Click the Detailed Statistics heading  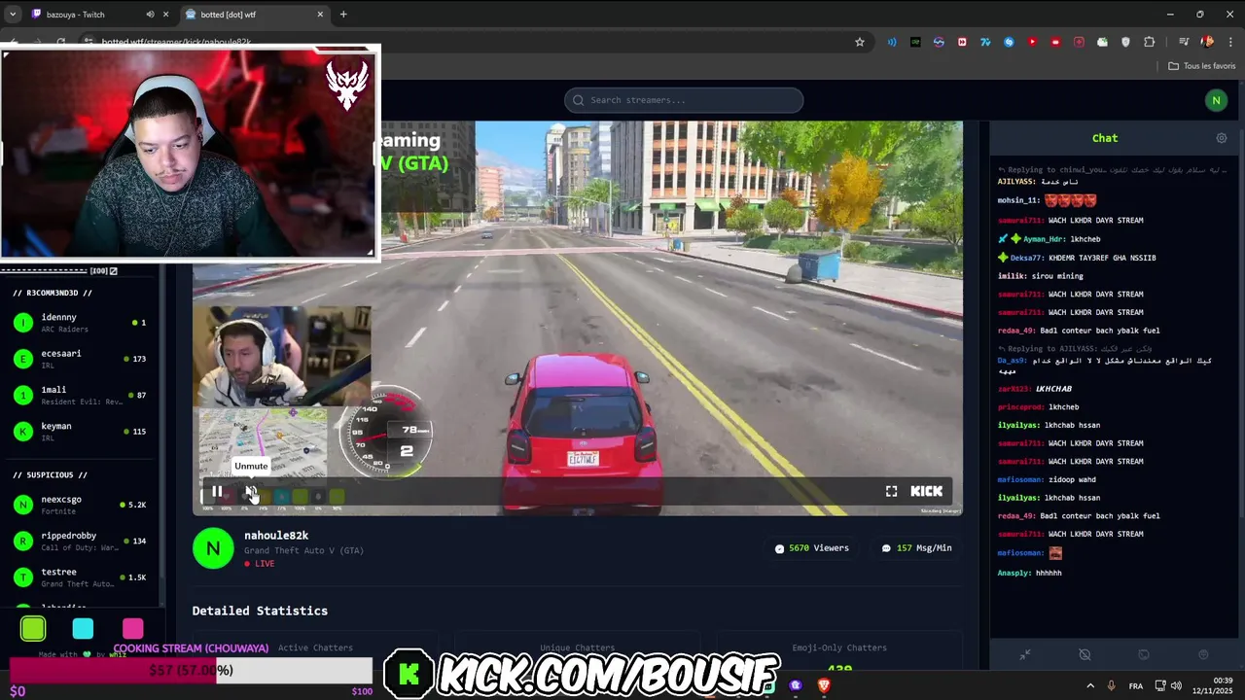coord(260,611)
